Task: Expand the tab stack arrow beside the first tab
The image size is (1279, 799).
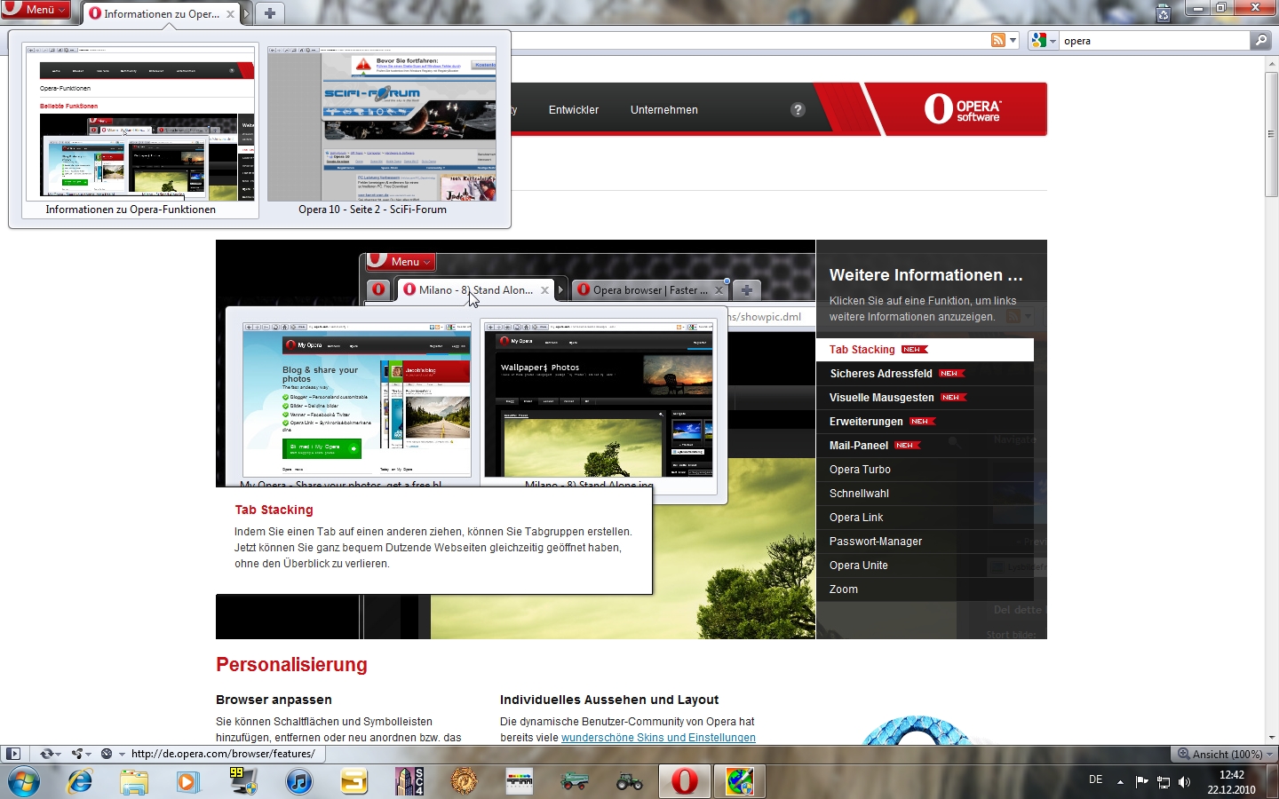Action: (247, 13)
